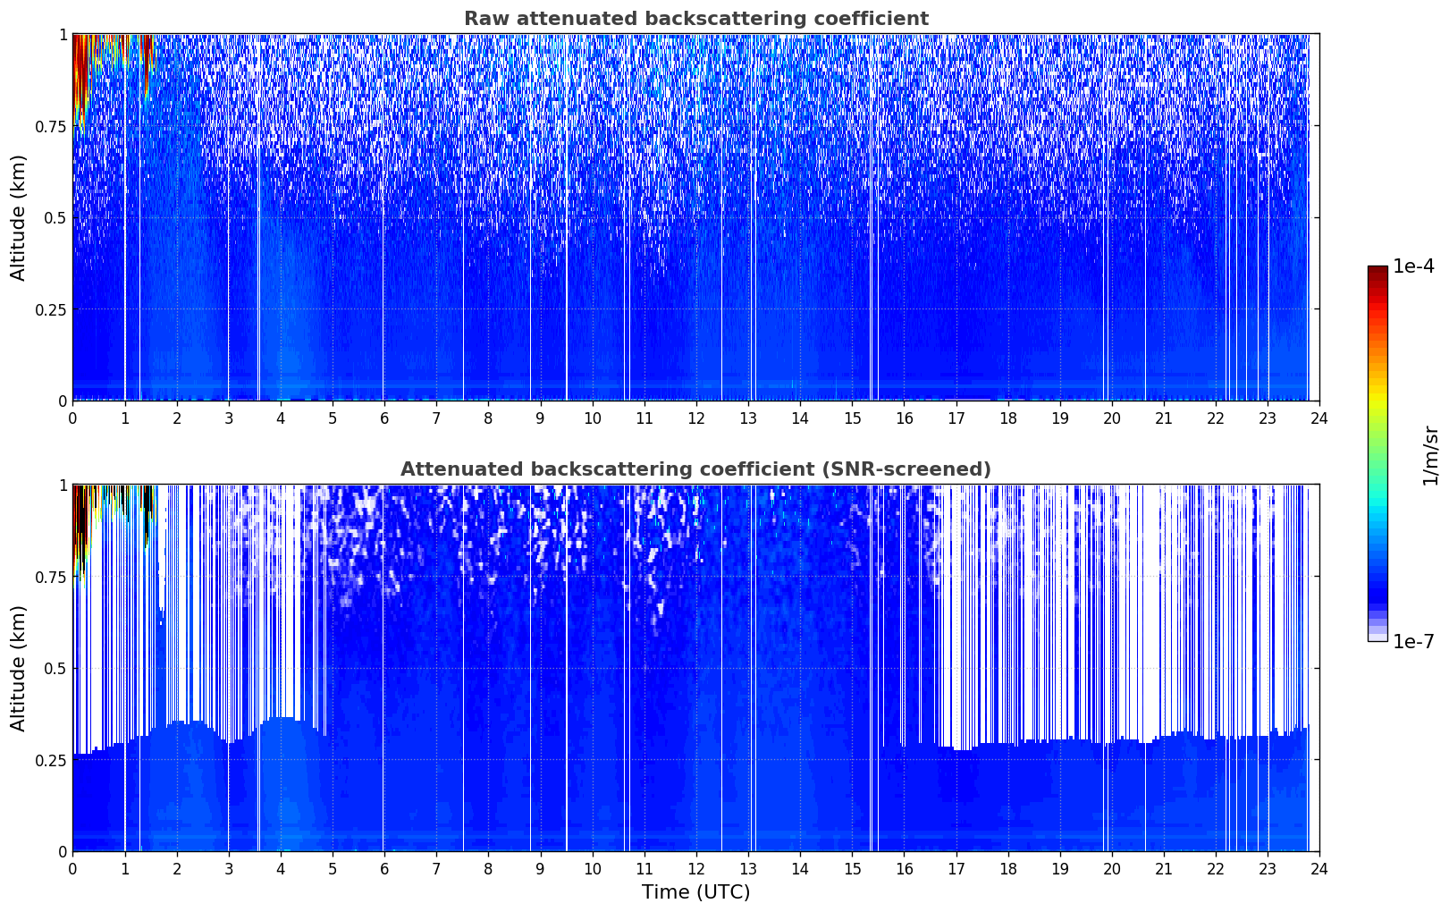
Task: Click the bottom plot x-axis tick '15'
Action: (x=852, y=868)
